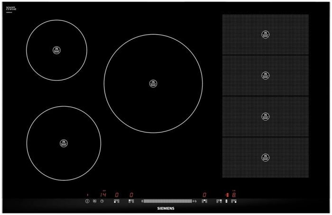332x215 pixels.
Task: Select zone icon just left of slider
Action: 131,201
